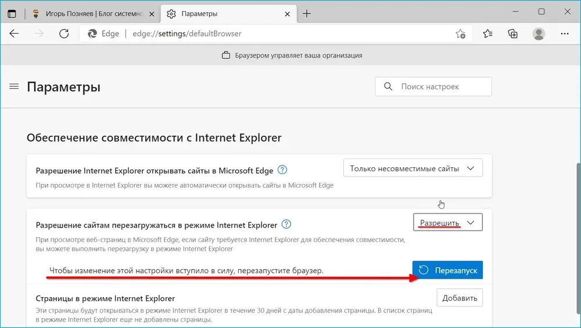Screen dimensions: 581x328
Task: Click heading Обеспечение совместимости с Internet Explorer
Action: point(154,138)
